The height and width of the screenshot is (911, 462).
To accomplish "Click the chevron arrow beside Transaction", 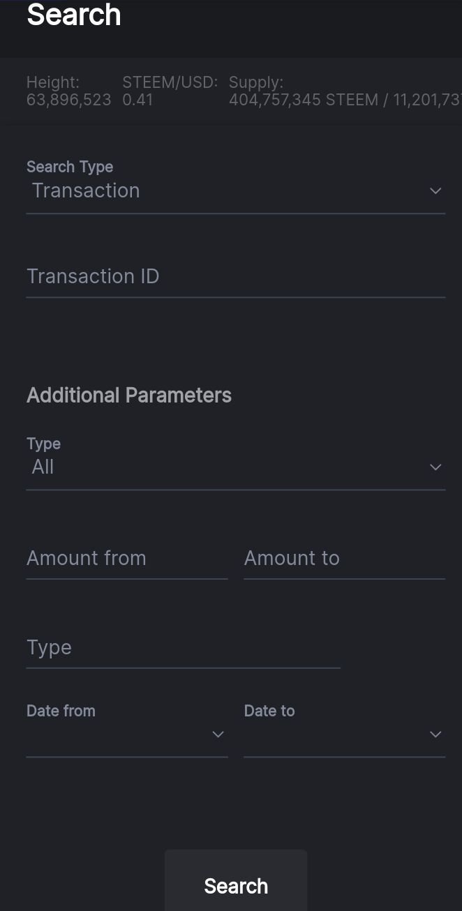I will pyautogui.click(x=435, y=191).
